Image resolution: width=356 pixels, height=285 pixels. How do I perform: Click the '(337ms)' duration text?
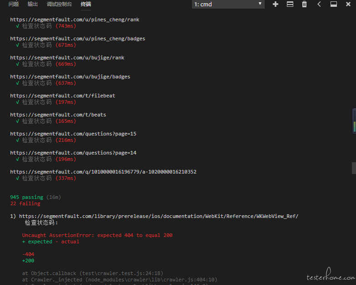(65, 178)
